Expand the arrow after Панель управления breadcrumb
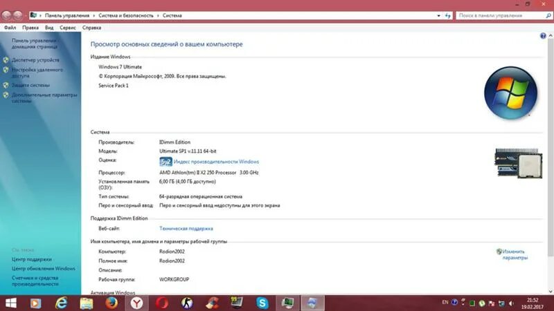This screenshot has height=311, width=554. click(x=94, y=15)
